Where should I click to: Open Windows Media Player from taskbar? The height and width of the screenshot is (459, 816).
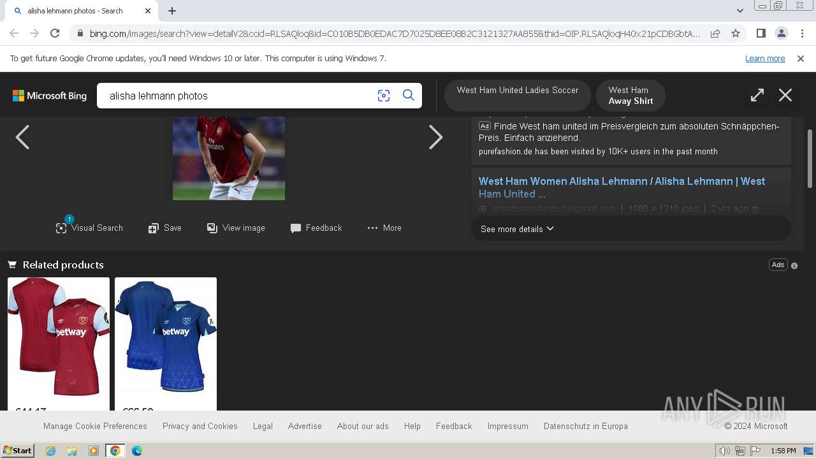pyautogui.click(x=94, y=451)
